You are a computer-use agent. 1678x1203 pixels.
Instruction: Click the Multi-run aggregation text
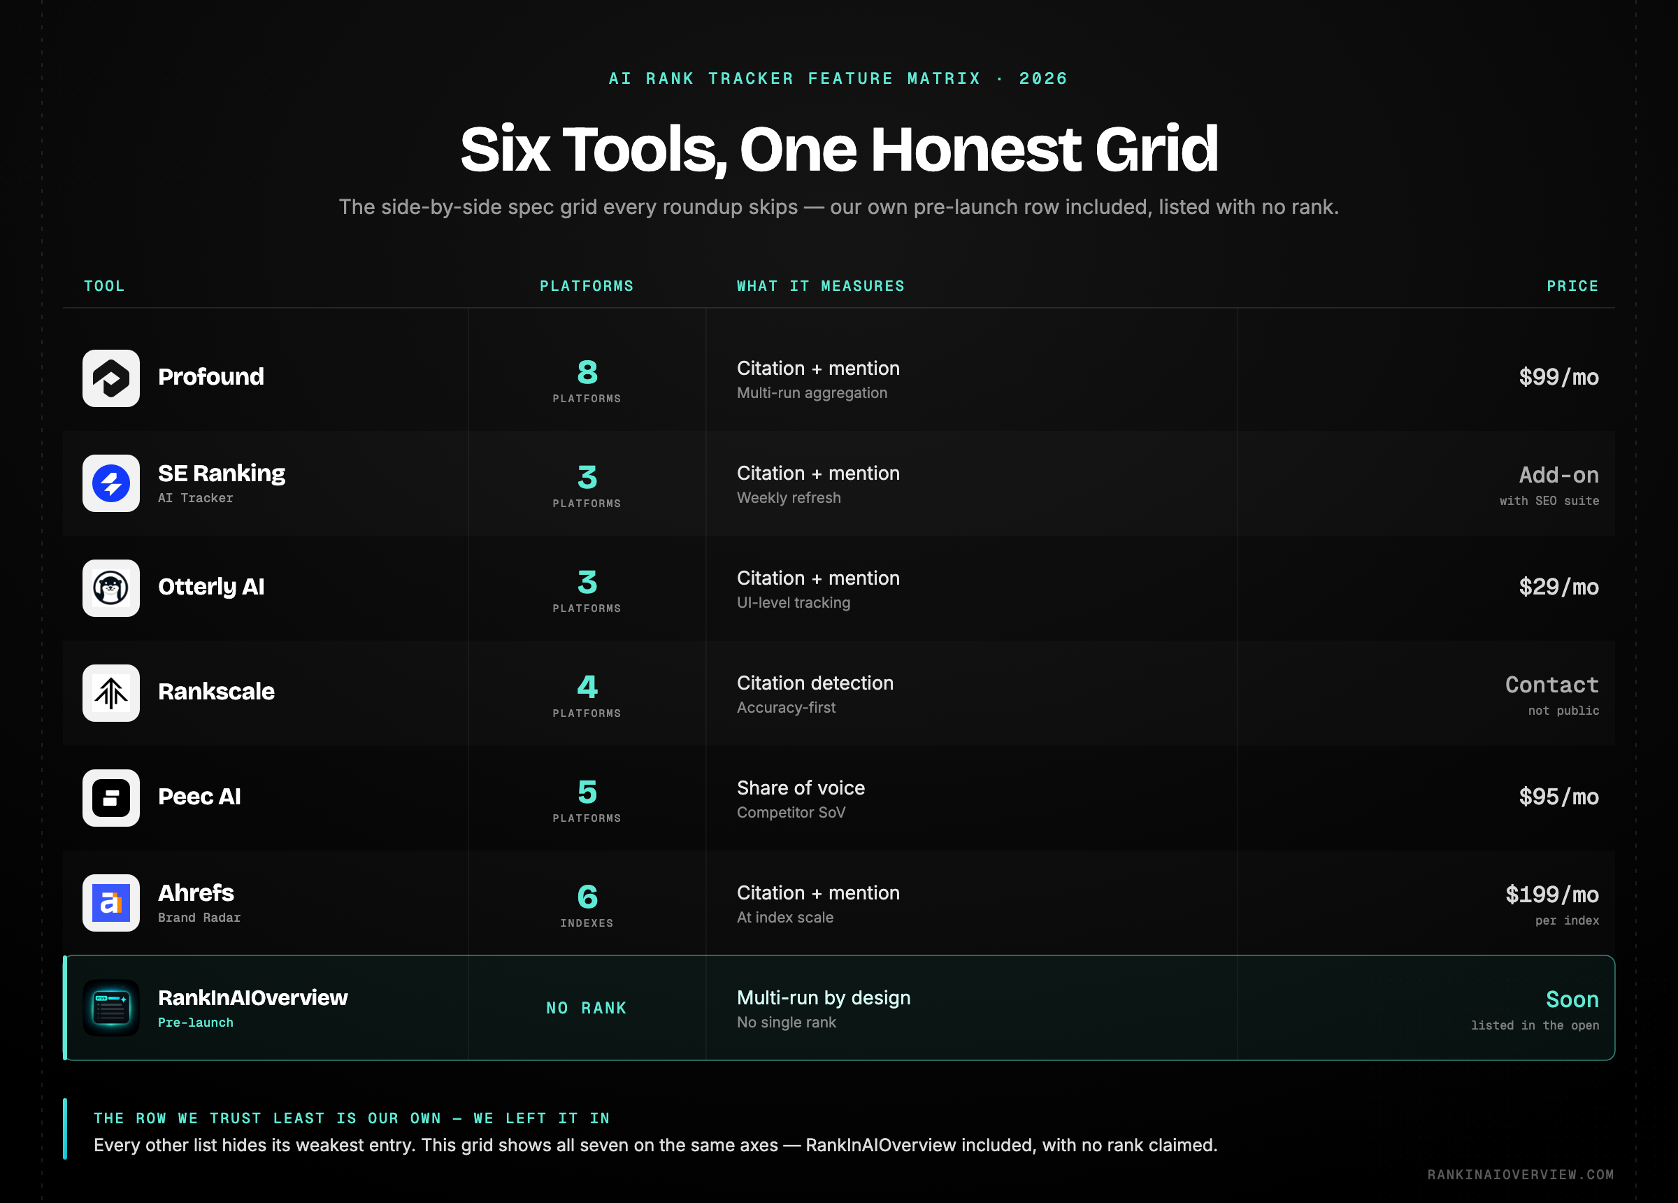pos(812,393)
